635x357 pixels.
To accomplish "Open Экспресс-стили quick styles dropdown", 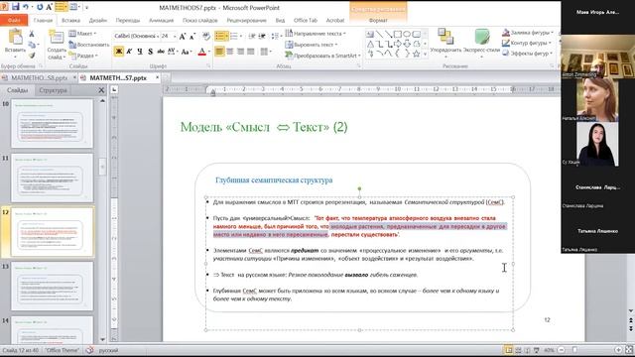I will click(x=481, y=43).
